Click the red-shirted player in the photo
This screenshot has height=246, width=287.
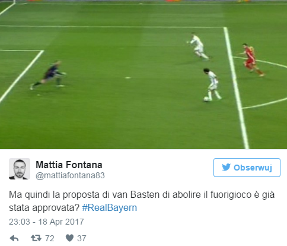251,59
